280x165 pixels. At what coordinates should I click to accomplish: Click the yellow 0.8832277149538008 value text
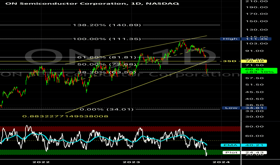tap(65, 116)
